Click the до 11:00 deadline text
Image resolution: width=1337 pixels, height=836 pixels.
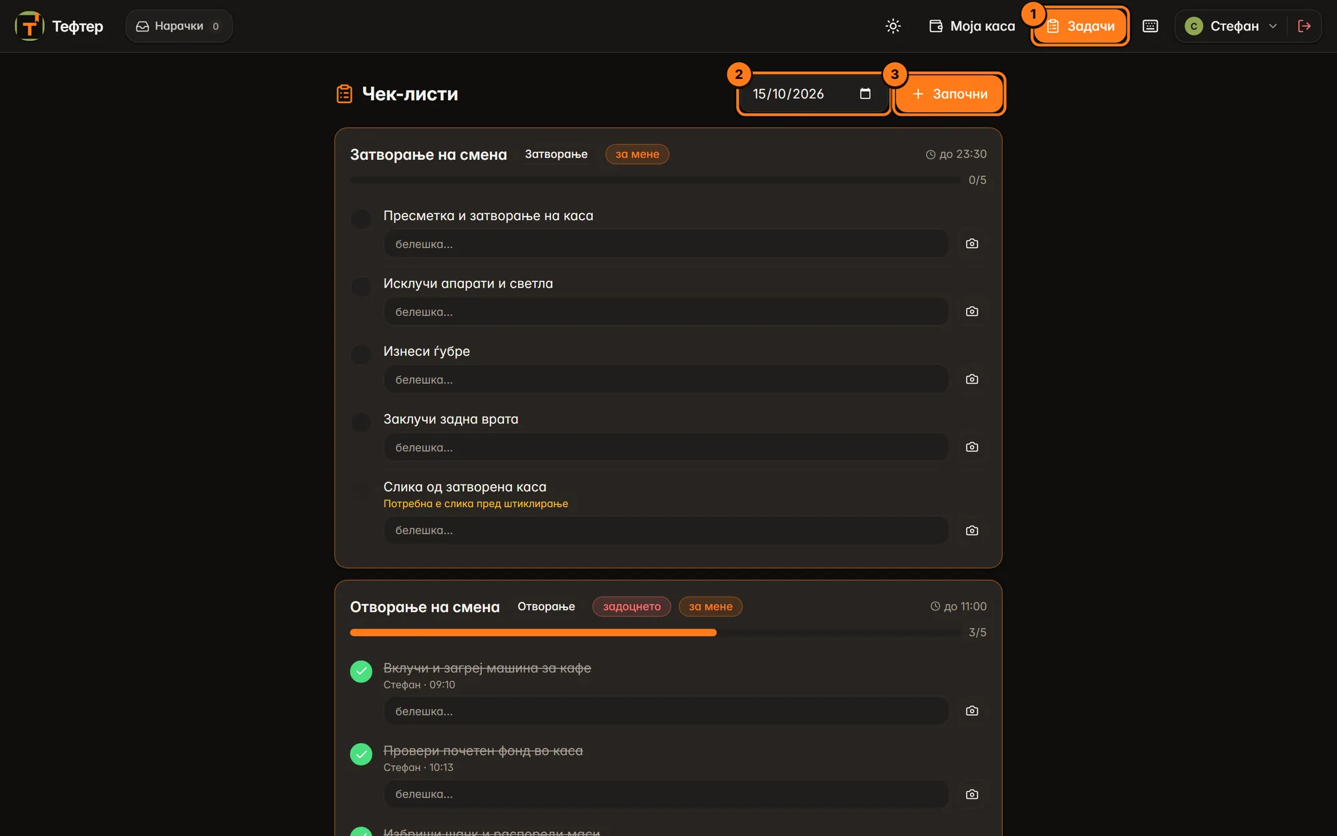pyautogui.click(x=959, y=607)
